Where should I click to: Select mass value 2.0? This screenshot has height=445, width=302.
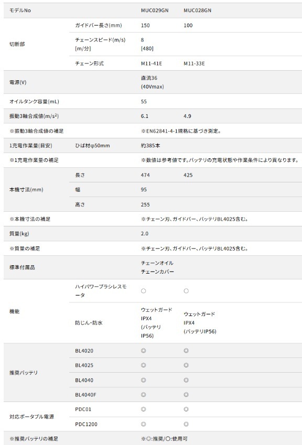pos(145,234)
